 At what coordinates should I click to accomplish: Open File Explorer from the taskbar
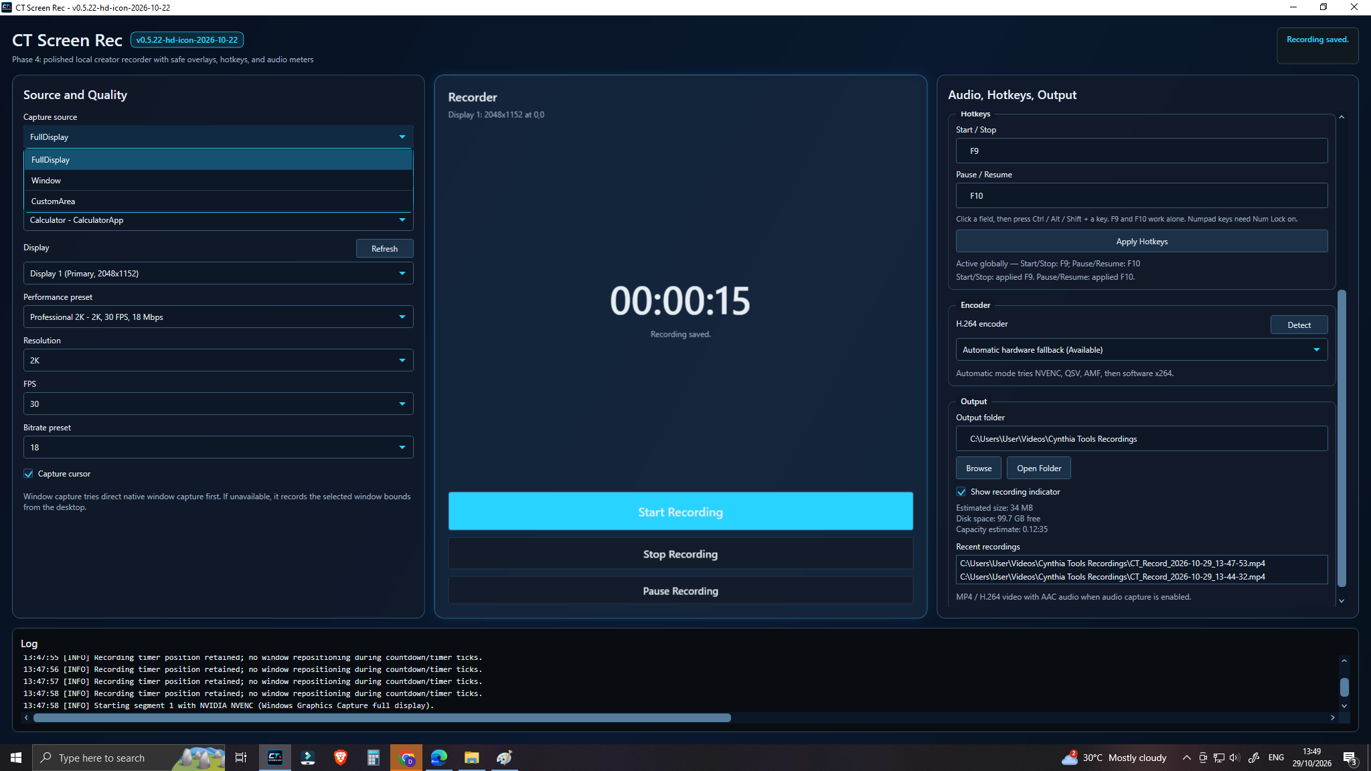pos(472,758)
